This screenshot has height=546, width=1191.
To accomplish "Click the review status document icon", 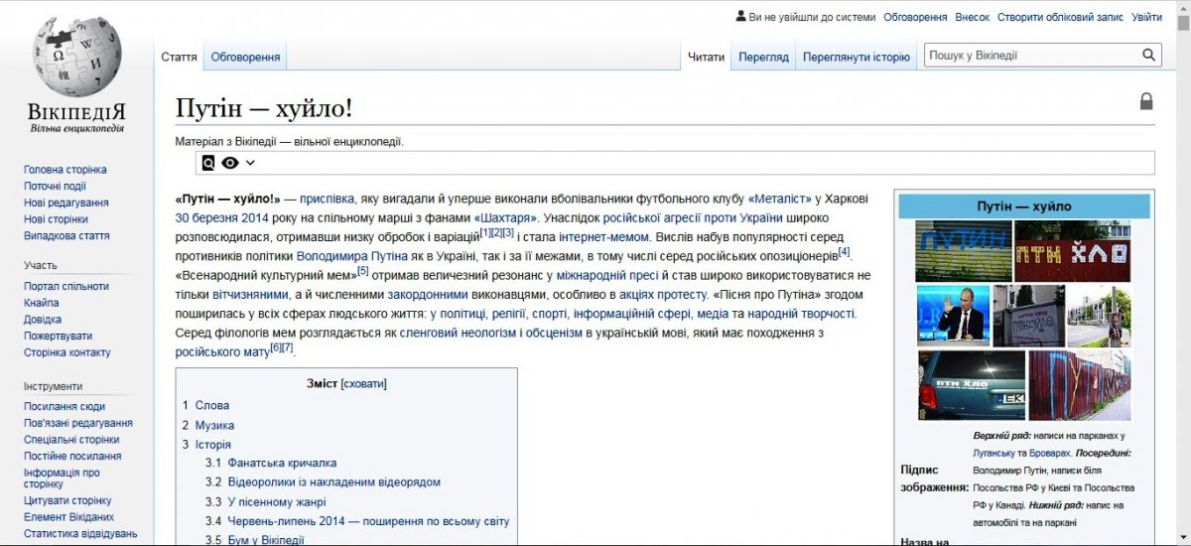I will (x=208, y=163).
